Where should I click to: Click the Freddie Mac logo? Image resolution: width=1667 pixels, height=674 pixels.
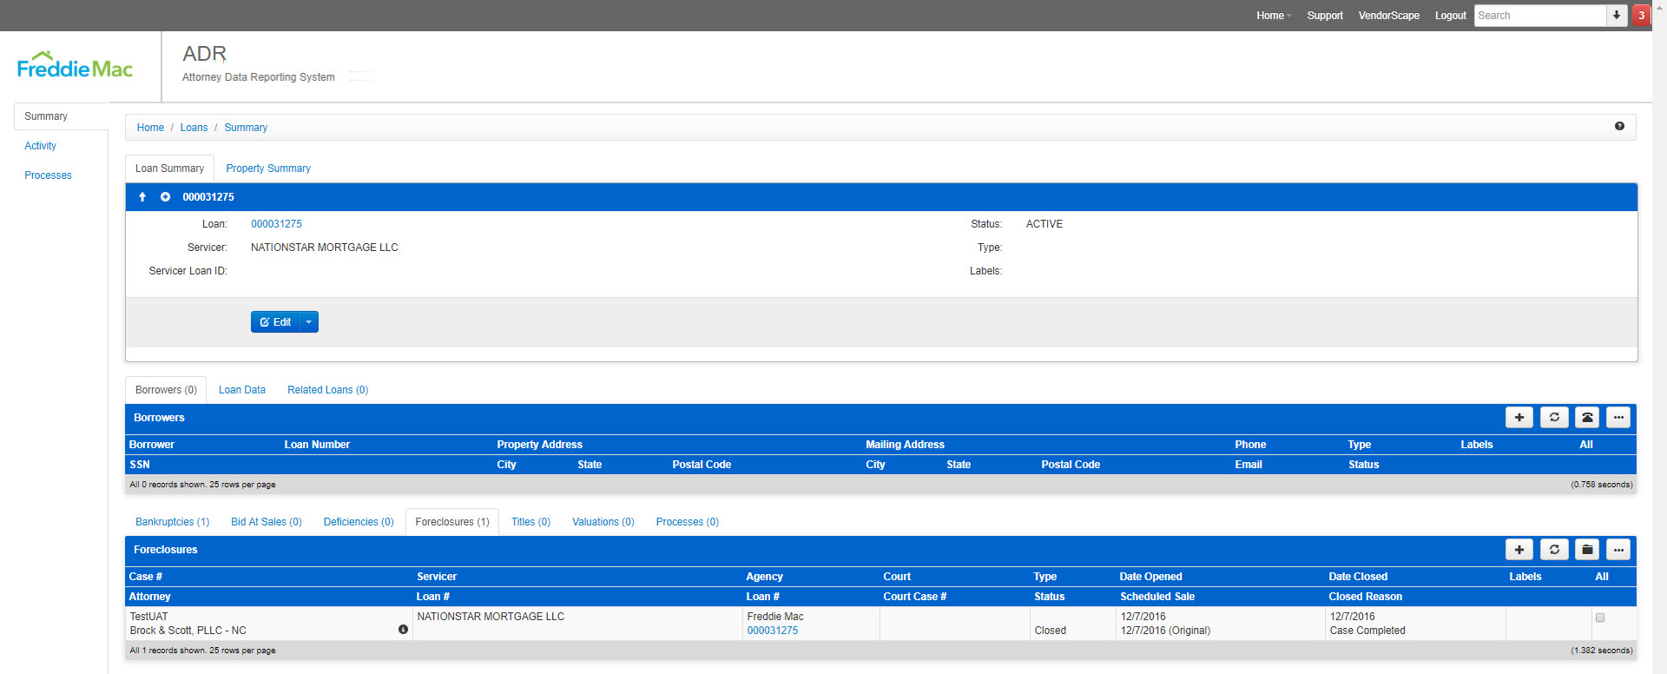75,65
